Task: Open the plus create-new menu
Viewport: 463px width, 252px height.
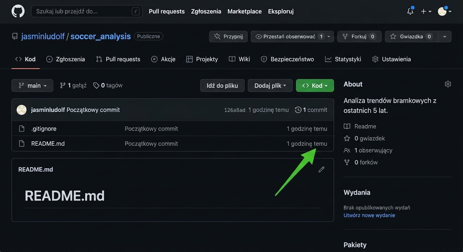Action: click(426, 11)
